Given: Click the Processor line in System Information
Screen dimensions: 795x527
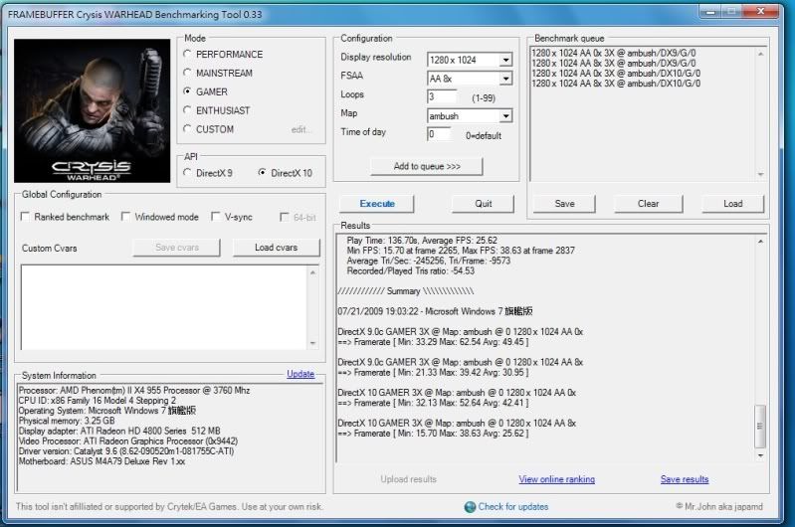Looking at the screenshot, I should click(x=134, y=390).
